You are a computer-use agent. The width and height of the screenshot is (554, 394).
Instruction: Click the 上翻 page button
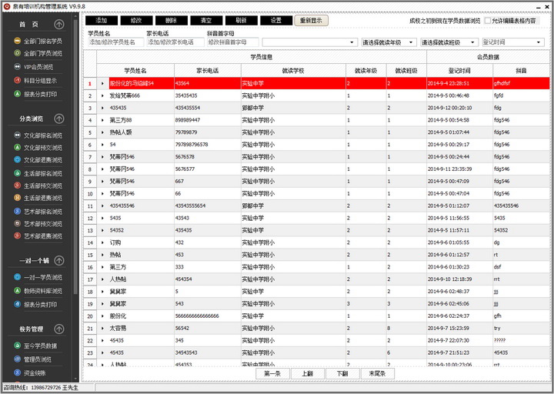(307, 373)
